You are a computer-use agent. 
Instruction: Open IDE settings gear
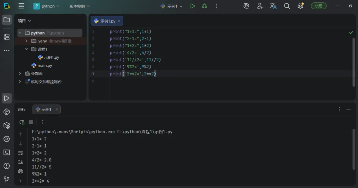pos(300,6)
